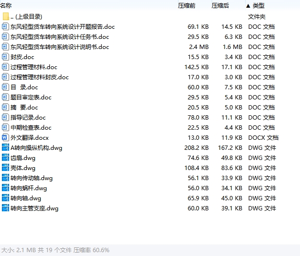
Task: Click the Word icon next to 指导记录.doc
Action: 5,117
